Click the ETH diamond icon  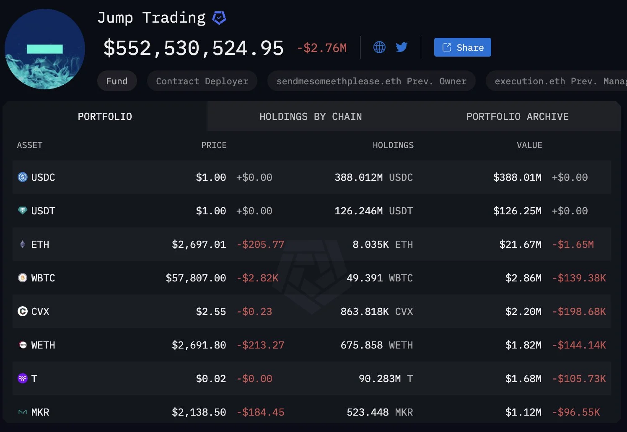click(x=23, y=244)
